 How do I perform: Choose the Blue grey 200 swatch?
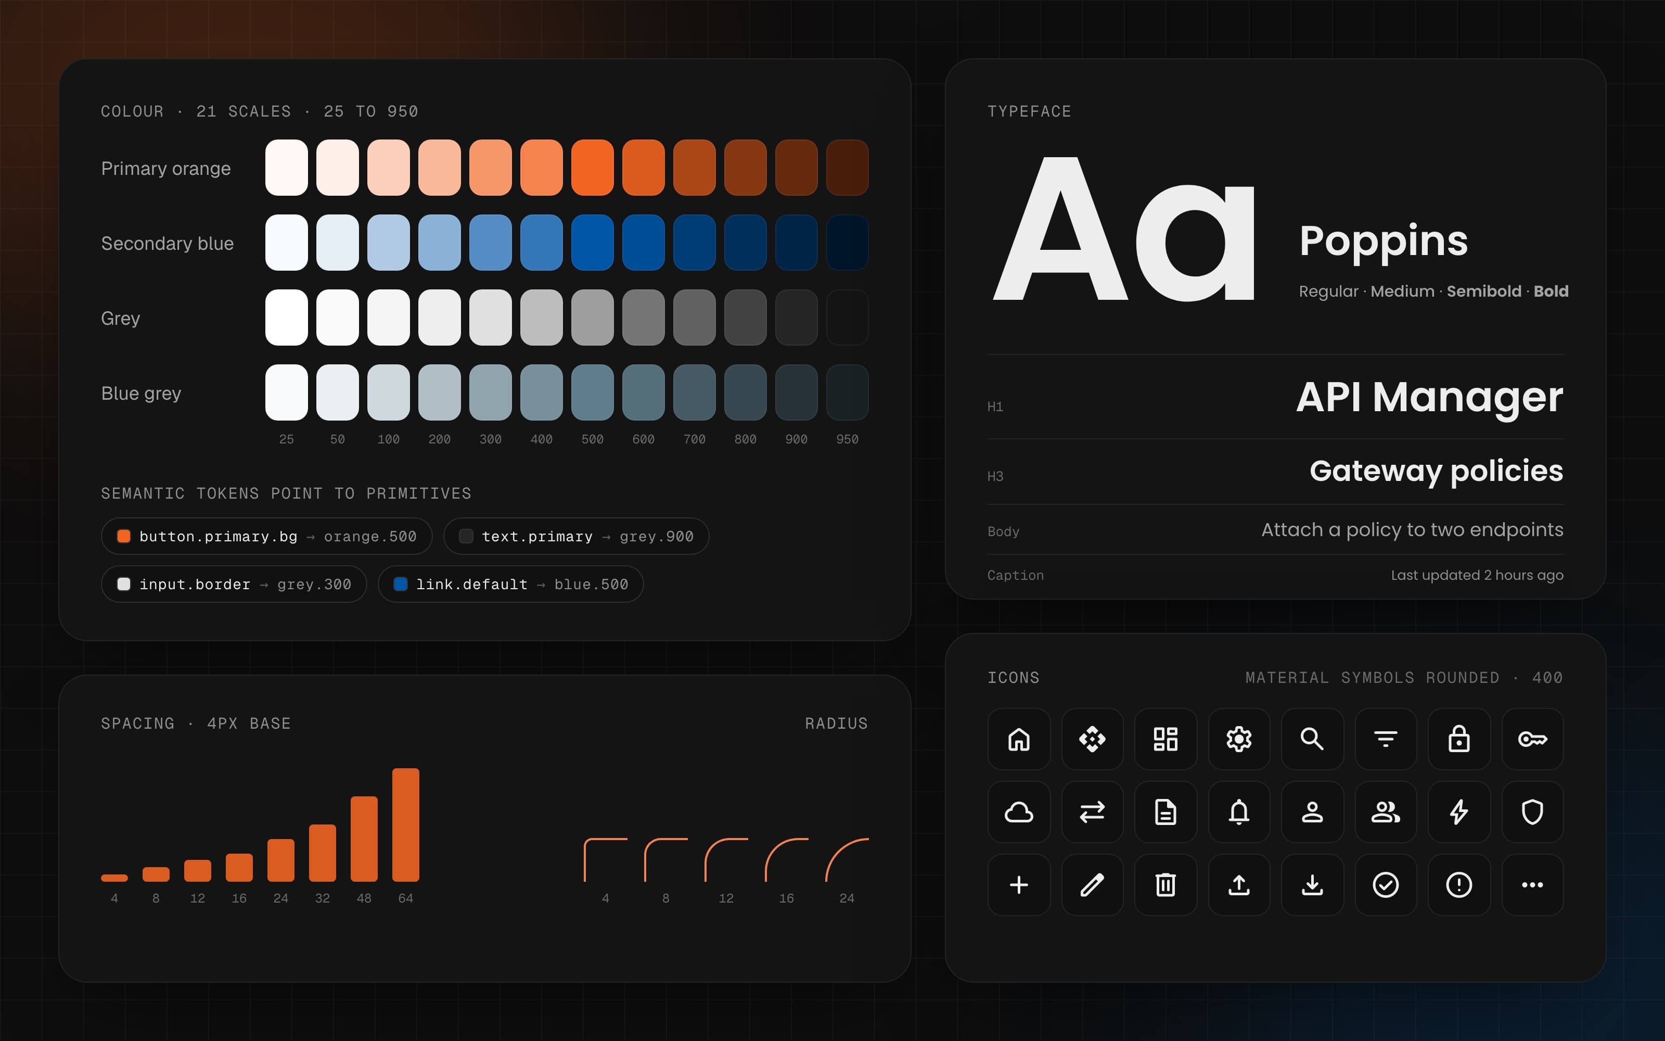440,392
